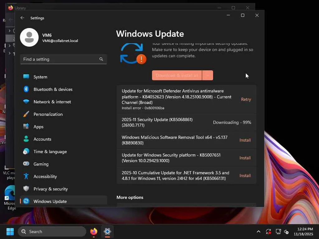Install Windows Security platform update
Screen dimensions: 319x239
click(245, 158)
